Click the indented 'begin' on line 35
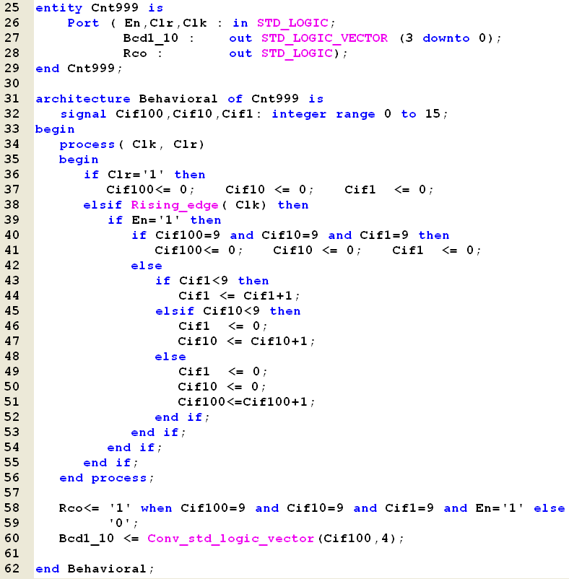This screenshot has width=569, height=579. tap(79, 160)
